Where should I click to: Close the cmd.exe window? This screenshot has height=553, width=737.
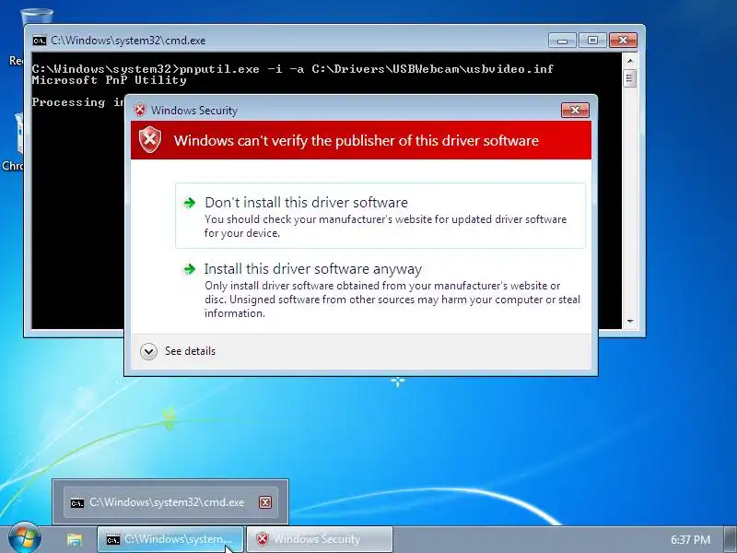click(623, 41)
